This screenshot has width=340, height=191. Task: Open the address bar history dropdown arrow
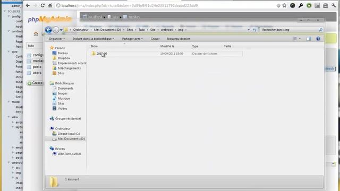click(249, 30)
